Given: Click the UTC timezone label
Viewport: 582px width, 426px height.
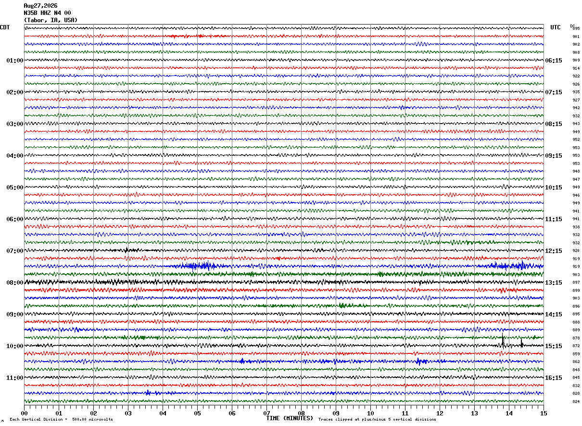Looking at the screenshot, I should tap(556, 27).
